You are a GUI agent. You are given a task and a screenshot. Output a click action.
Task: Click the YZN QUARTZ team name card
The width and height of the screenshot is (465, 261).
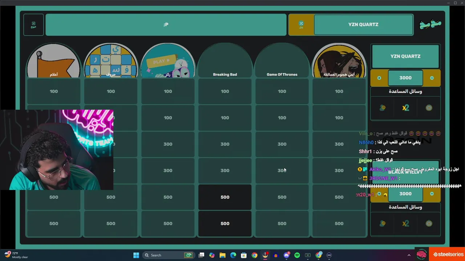pyautogui.click(x=405, y=56)
